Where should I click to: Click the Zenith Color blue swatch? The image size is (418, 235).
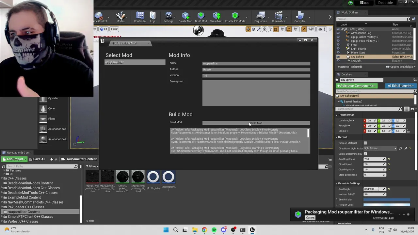tap(387, 199)
